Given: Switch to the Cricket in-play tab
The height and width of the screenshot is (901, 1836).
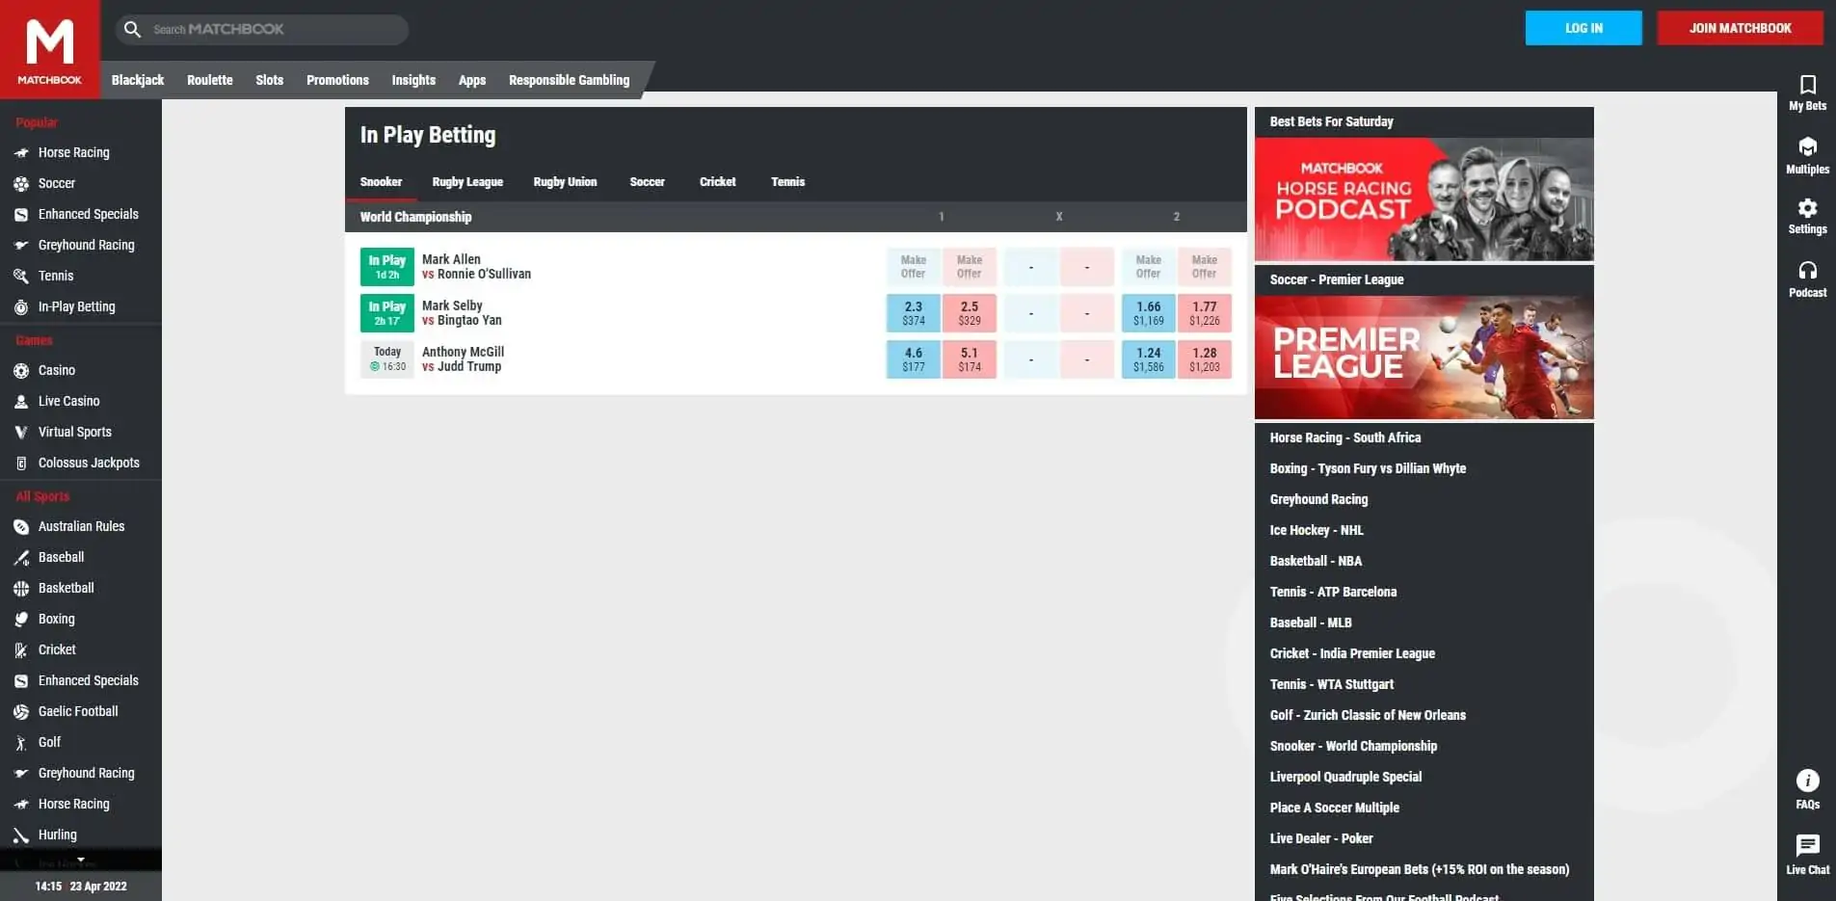Looking at the screenshot, I should [x=717, y=182].
